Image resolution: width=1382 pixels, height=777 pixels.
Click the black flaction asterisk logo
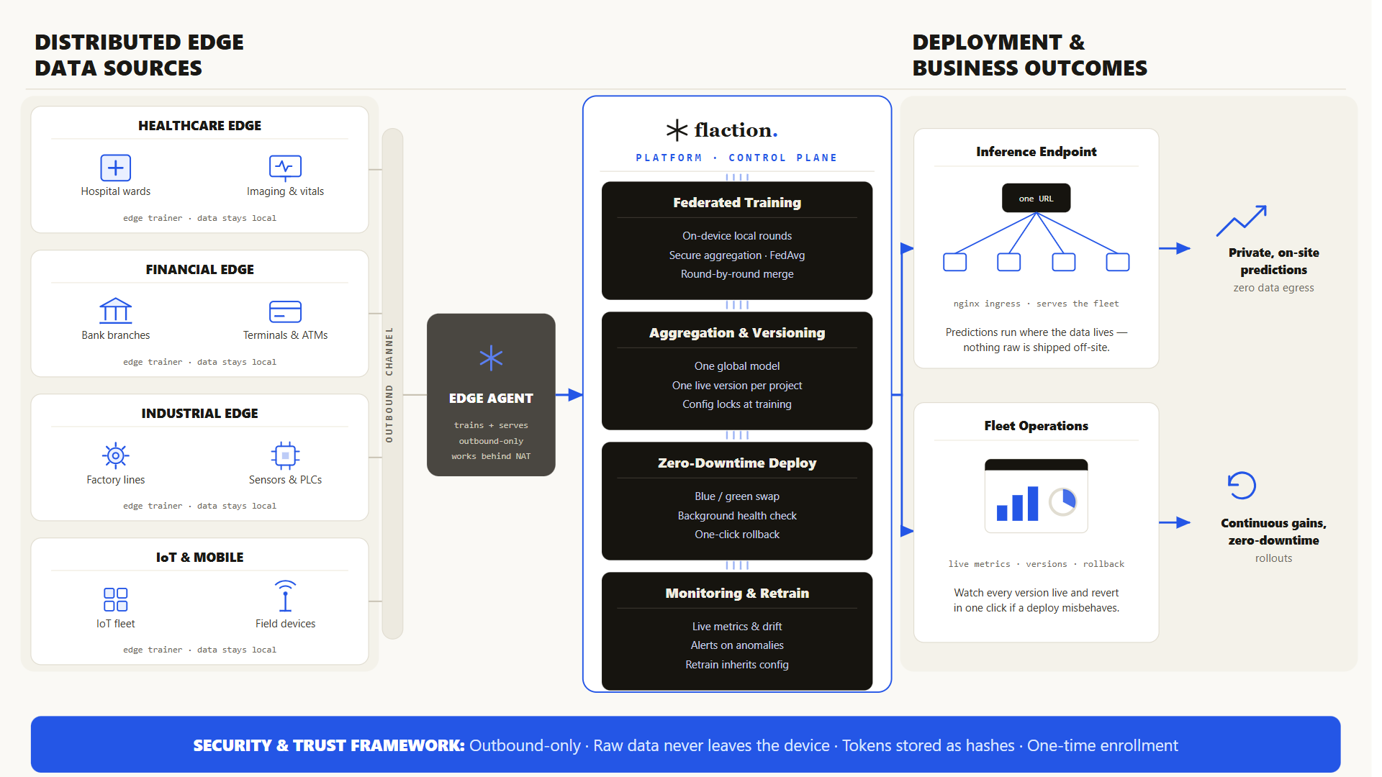(x=677, y=130)
